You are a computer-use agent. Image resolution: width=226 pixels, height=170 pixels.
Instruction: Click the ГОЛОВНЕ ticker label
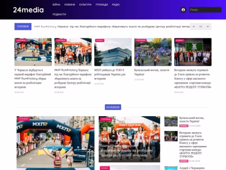point(23,26)
